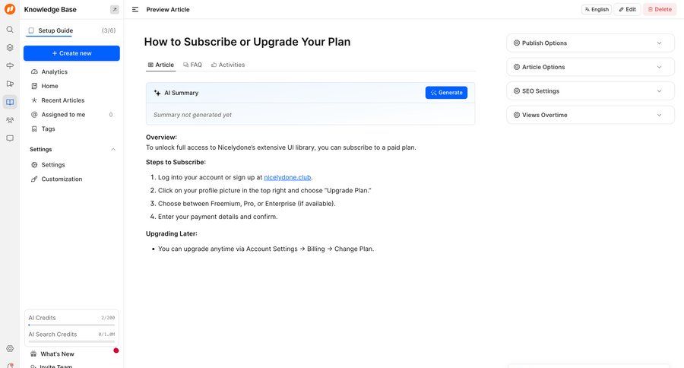Create a new article

pos(71,53)
